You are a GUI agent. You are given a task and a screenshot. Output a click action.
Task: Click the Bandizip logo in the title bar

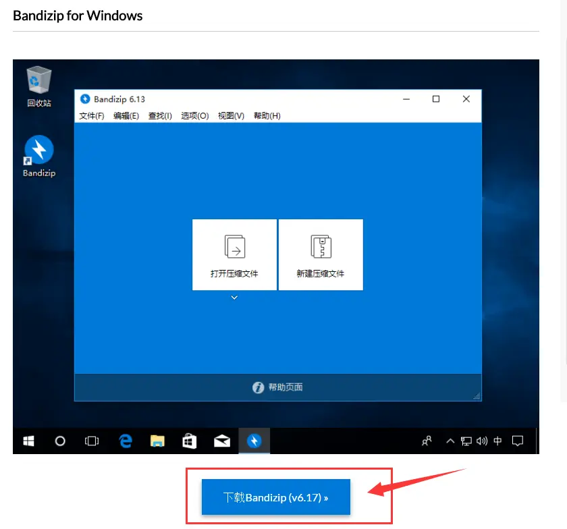click(x=85, y=99)
